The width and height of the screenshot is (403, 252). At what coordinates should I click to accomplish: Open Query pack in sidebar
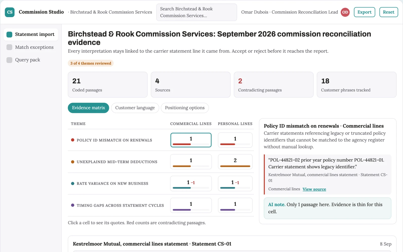click(31, 60)
